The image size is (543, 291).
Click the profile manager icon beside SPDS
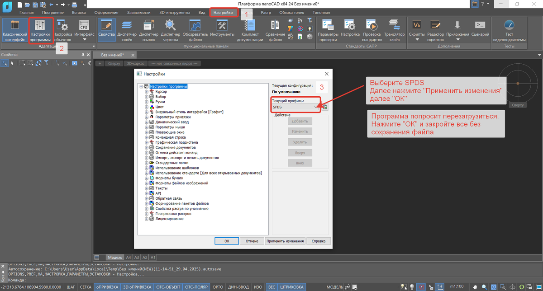click(x=325, y=107)
